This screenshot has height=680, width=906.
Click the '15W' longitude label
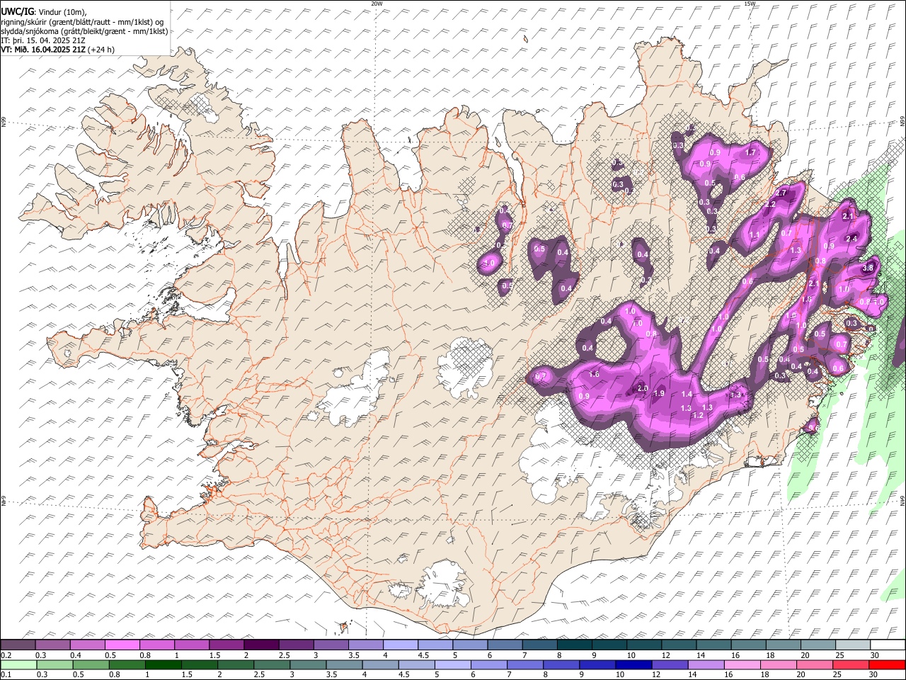coord(750,4)
